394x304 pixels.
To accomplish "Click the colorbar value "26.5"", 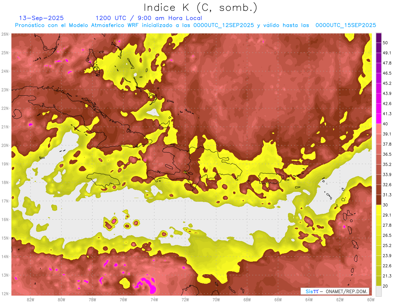I will click(387, 235).
